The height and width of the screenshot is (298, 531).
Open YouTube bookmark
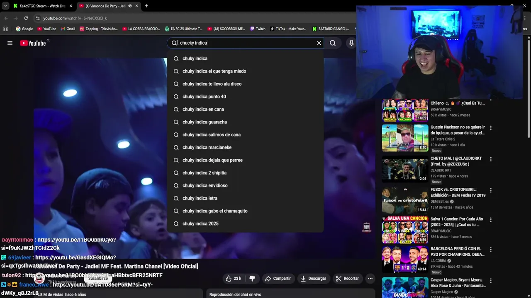point(46,29)
